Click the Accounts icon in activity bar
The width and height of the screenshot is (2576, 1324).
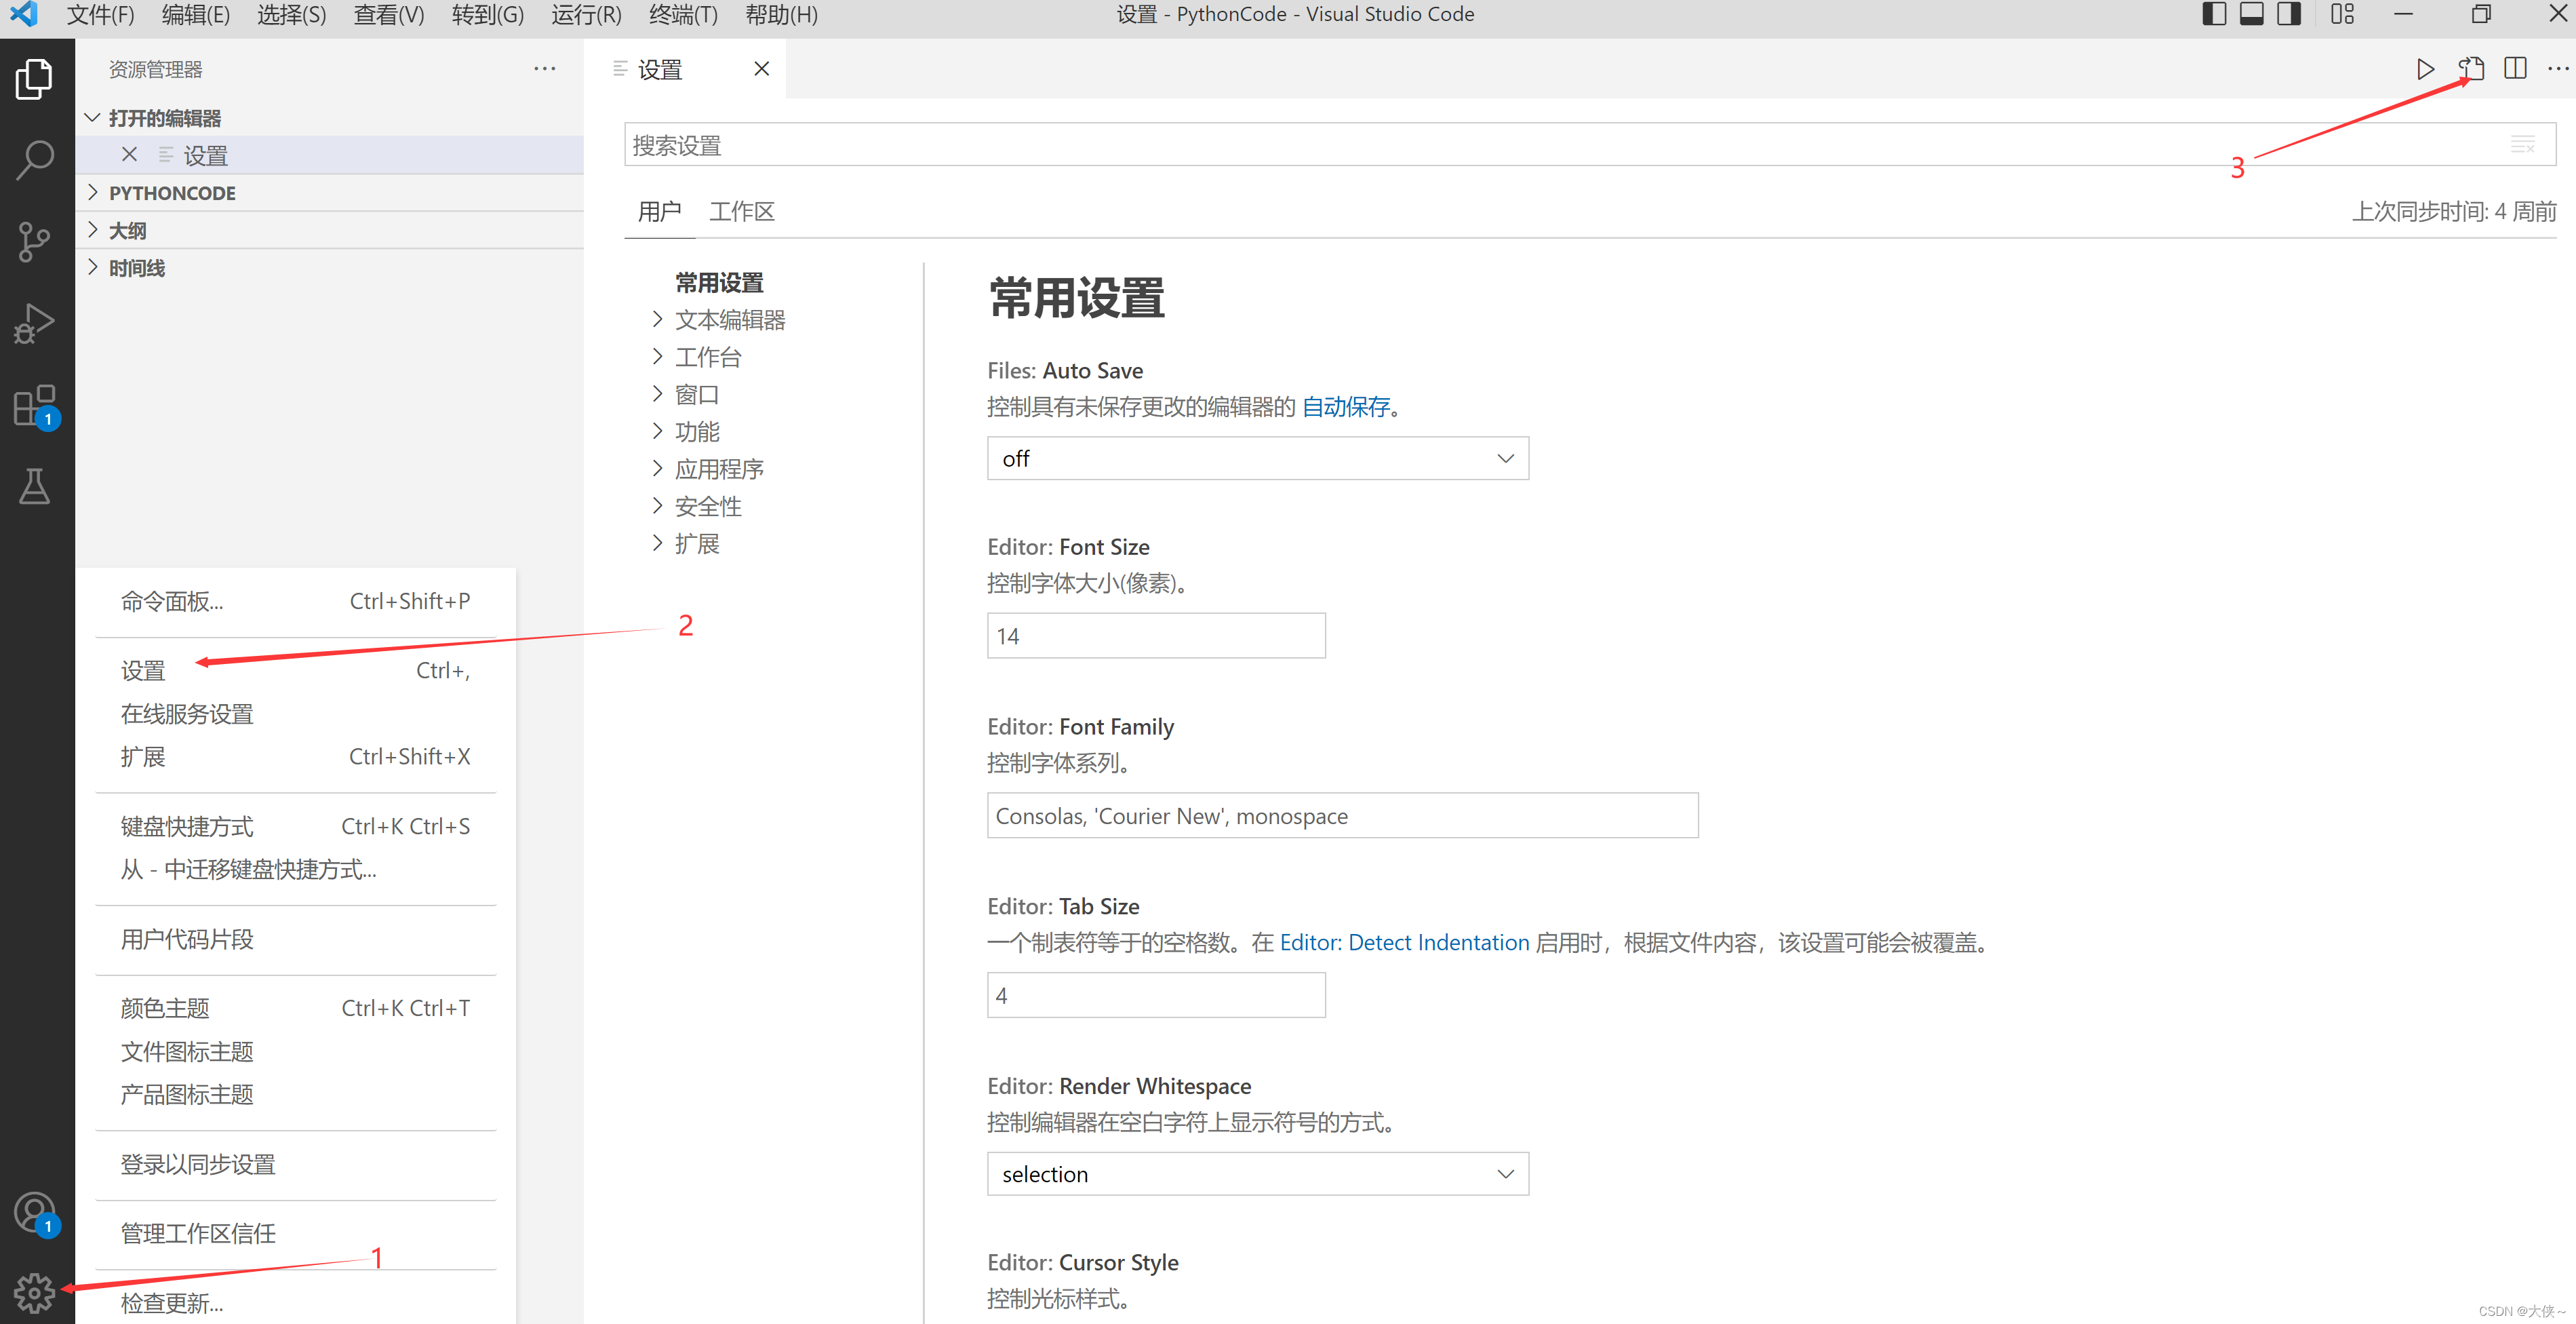(35, 1212)
